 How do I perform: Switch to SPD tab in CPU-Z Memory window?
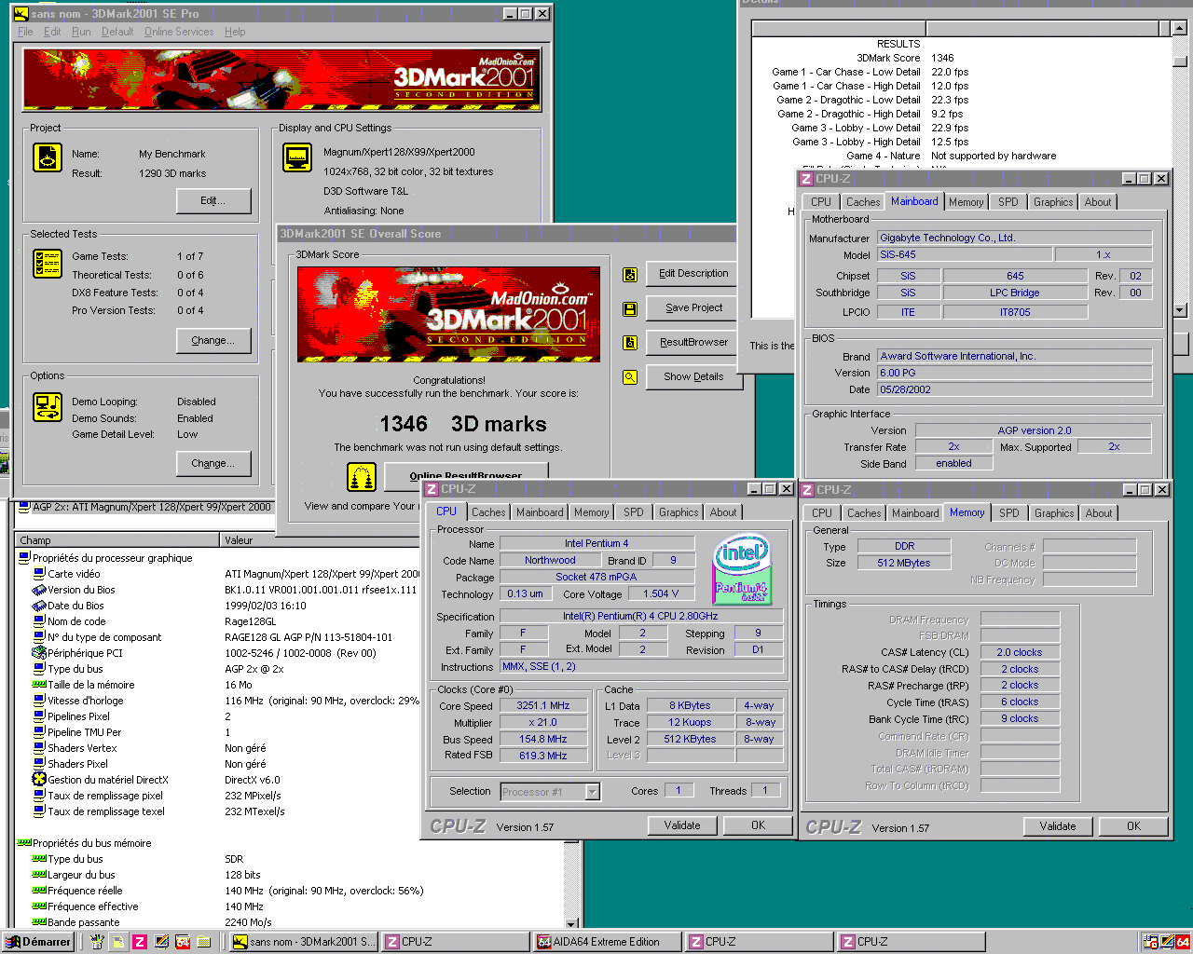click(1009, 513)
